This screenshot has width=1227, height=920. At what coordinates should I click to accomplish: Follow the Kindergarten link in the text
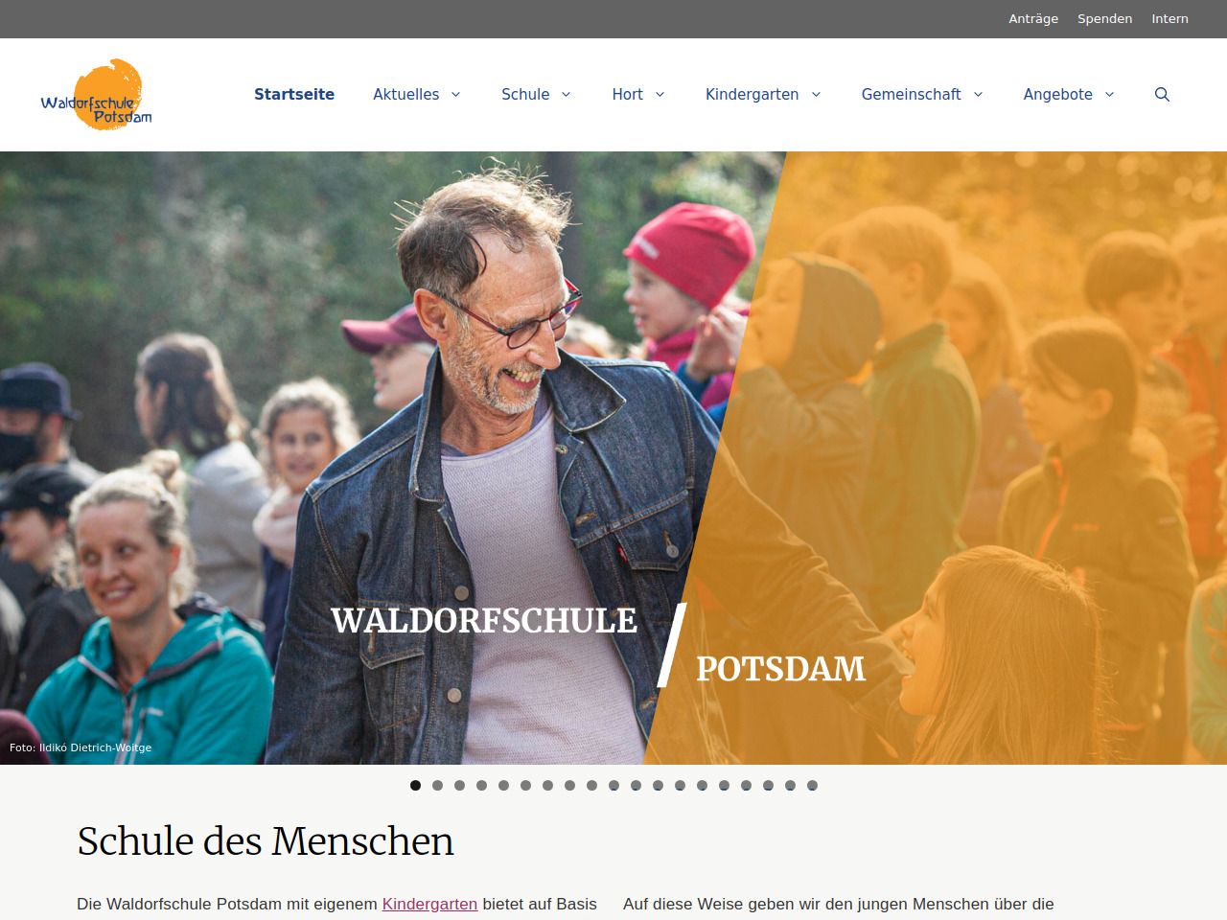click(429, 904)
